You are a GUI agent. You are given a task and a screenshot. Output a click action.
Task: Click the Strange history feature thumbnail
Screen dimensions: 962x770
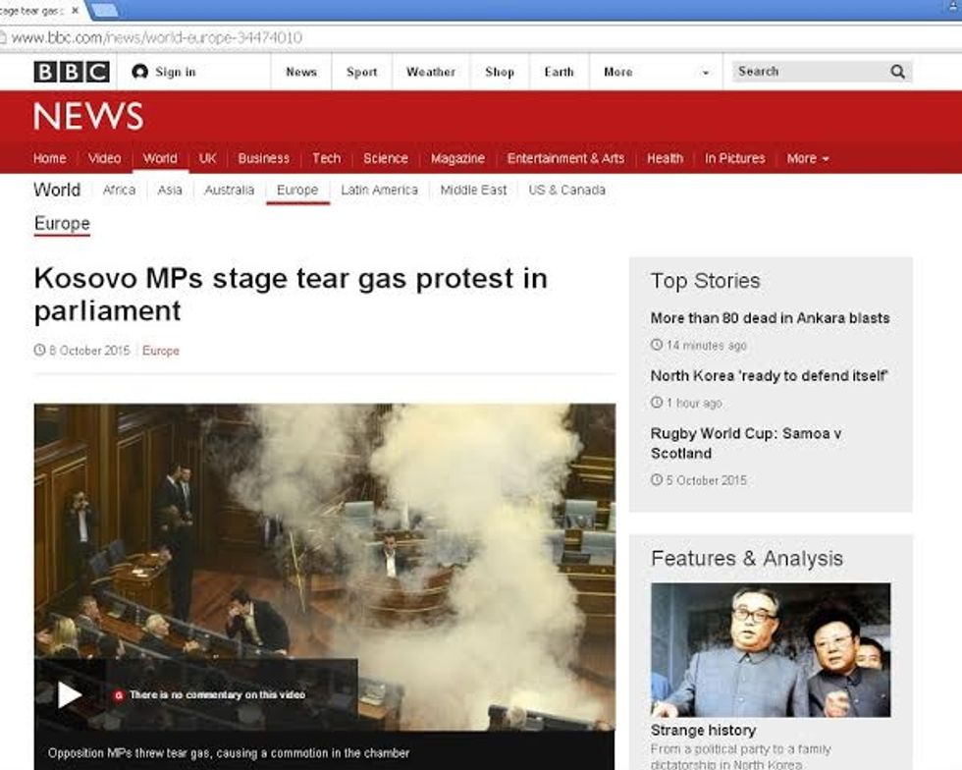[771, 649]
